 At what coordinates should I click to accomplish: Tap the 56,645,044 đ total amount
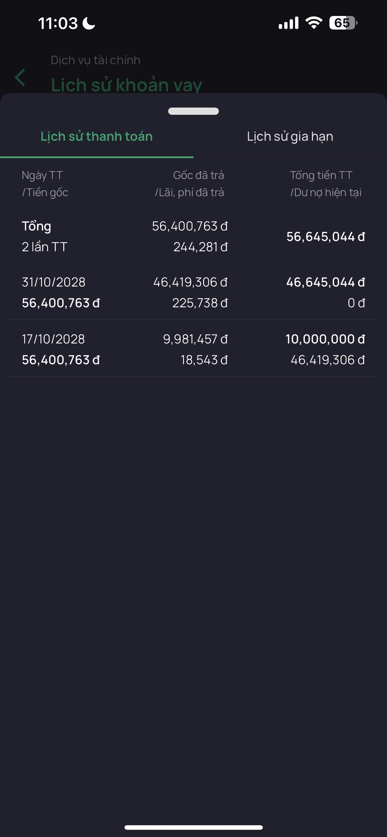coord(326,237)
